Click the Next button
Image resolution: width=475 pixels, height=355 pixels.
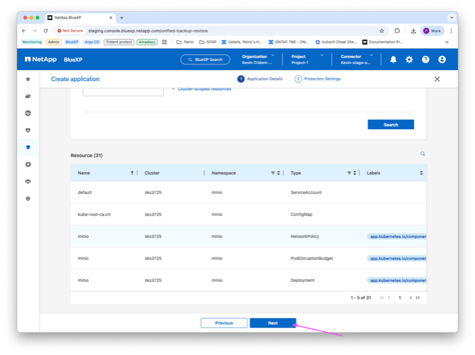tap(273, 323)
